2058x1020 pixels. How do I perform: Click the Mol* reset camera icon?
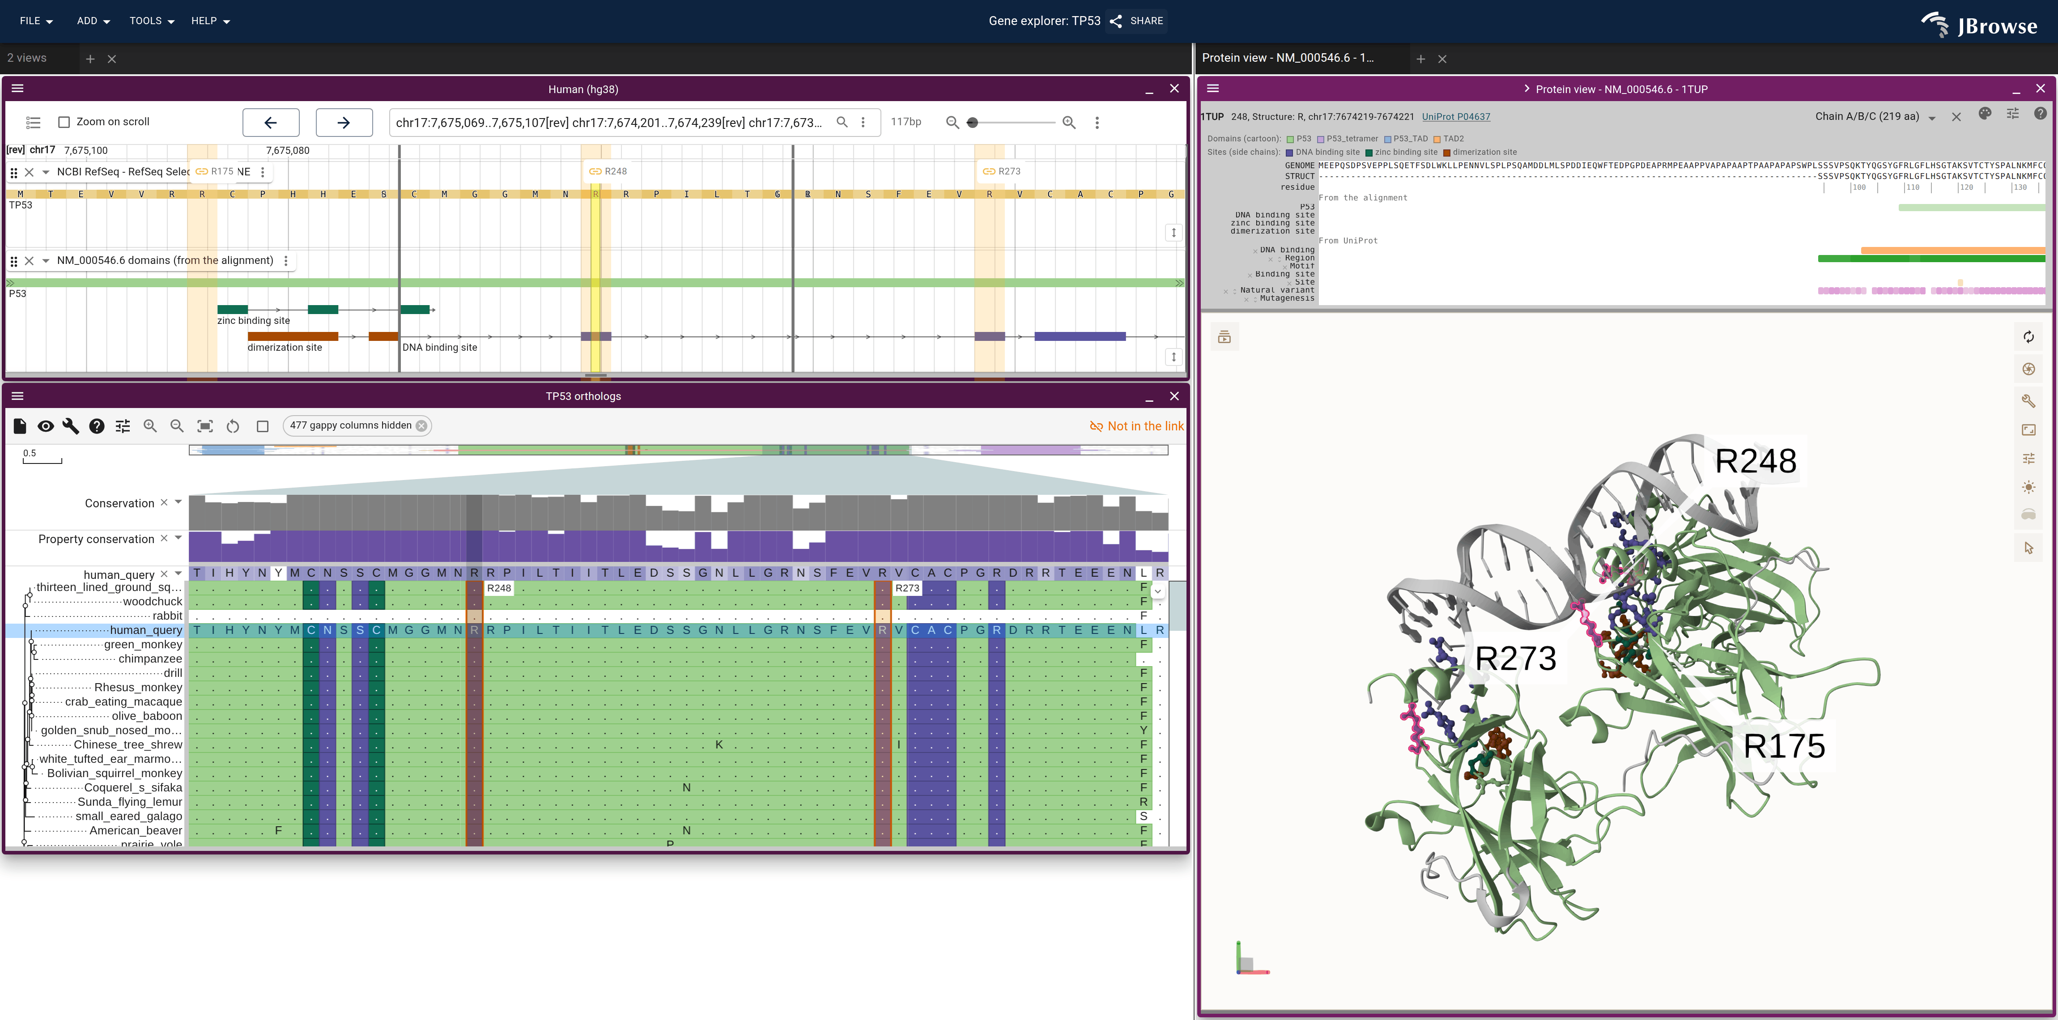pos(2028,337)
